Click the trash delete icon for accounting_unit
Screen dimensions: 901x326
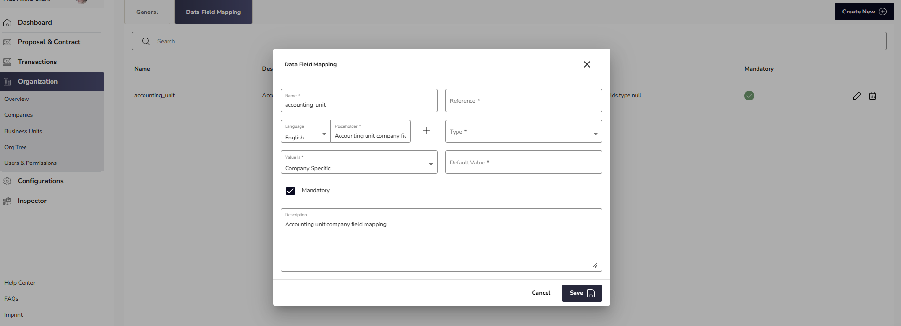(x=872, y=96)
